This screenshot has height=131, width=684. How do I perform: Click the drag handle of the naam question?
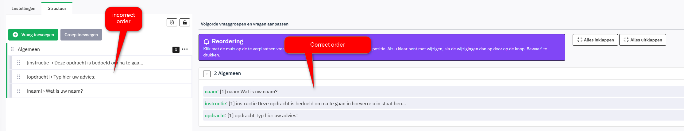(19, 91)
